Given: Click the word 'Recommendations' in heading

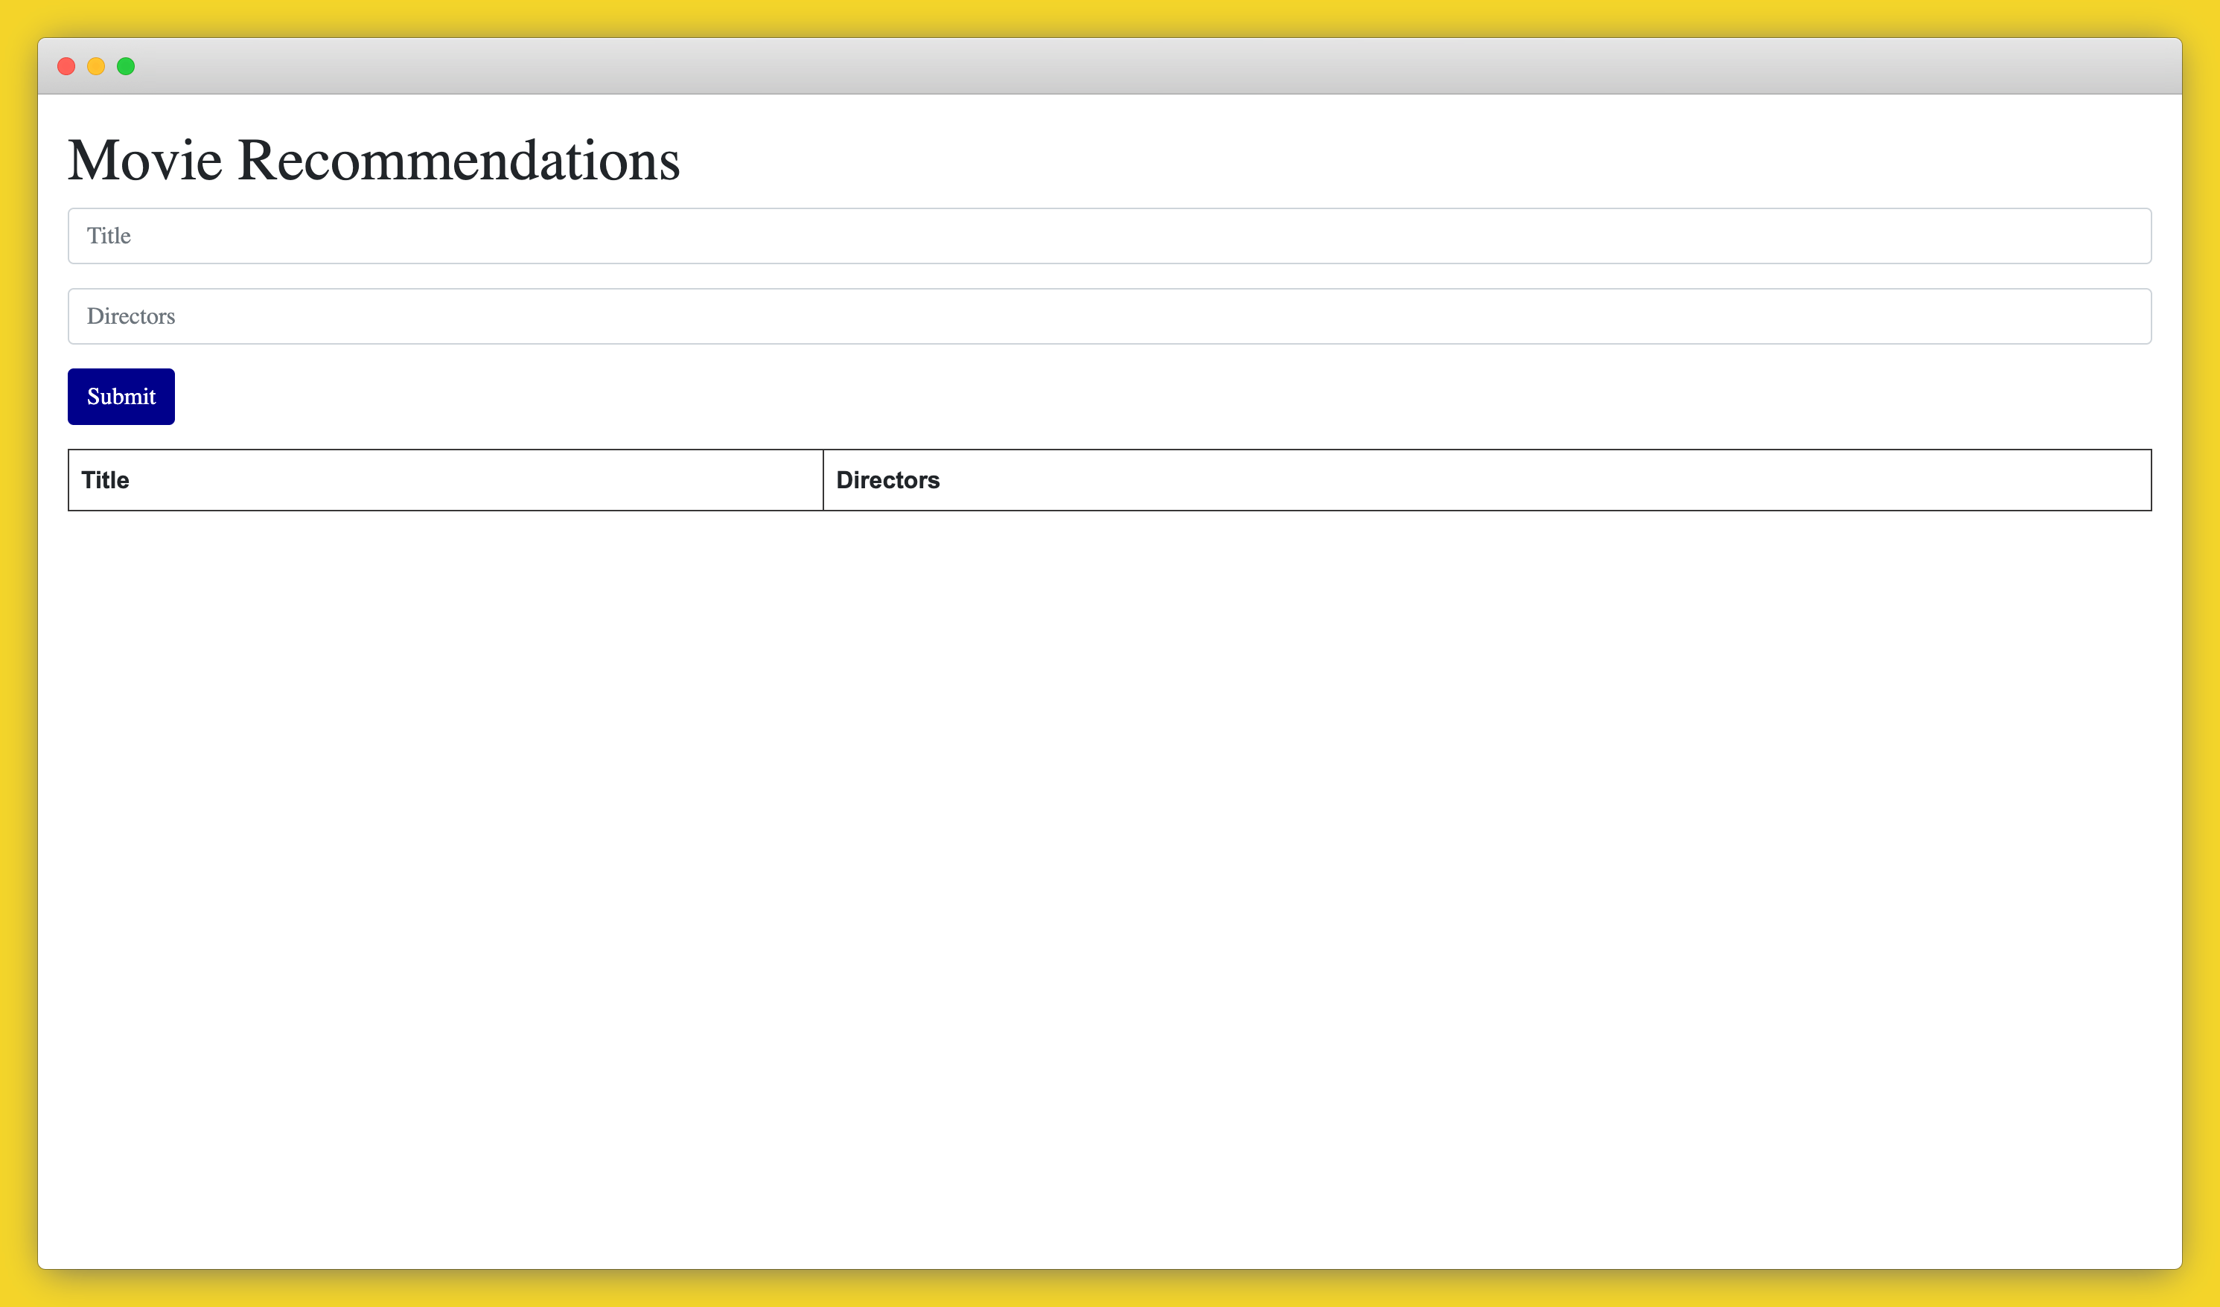Looking at the screenshot, I should pos(458,160).
